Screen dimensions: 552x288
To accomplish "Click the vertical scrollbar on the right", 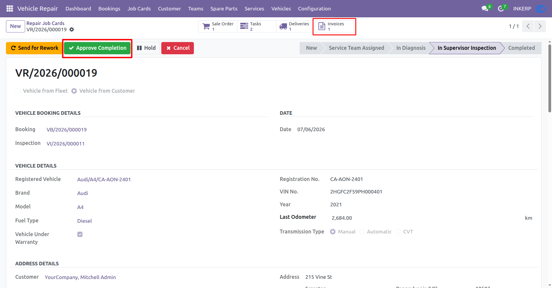I will pyautogui.click(x=550, y=78).
